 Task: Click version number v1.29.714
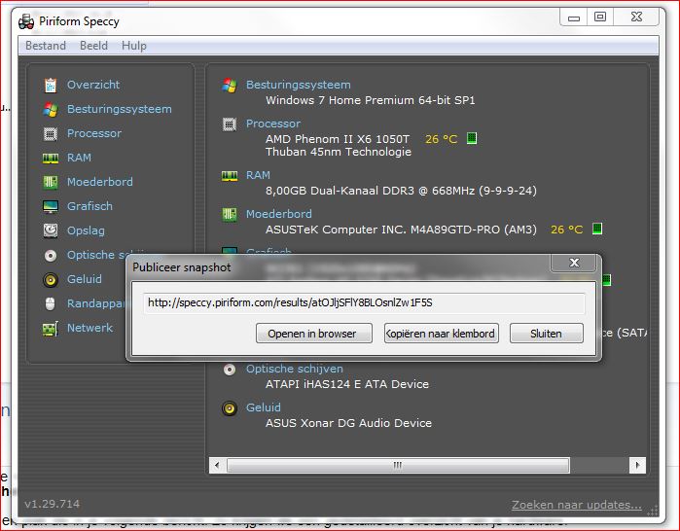click(x=52, y=504)
